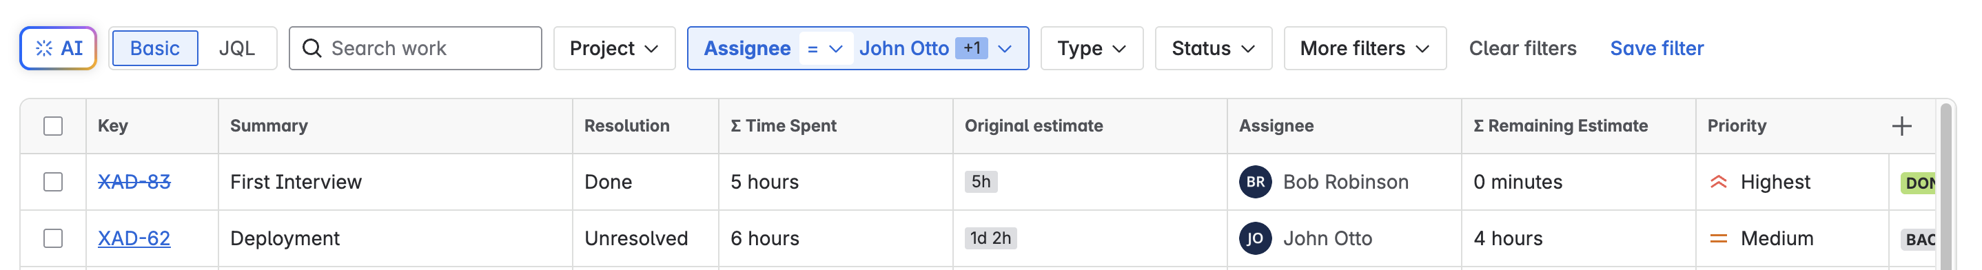Check the XAD-83 row checkbox
Screen dimensions: 1982x270
click(53, 183)
